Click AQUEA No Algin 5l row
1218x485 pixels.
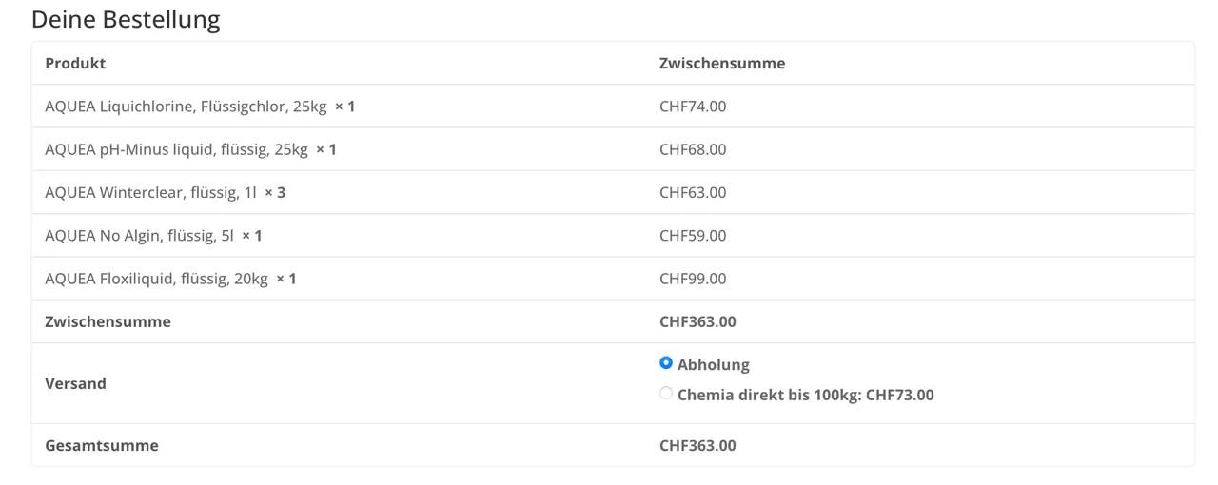(x=613, y=235)
